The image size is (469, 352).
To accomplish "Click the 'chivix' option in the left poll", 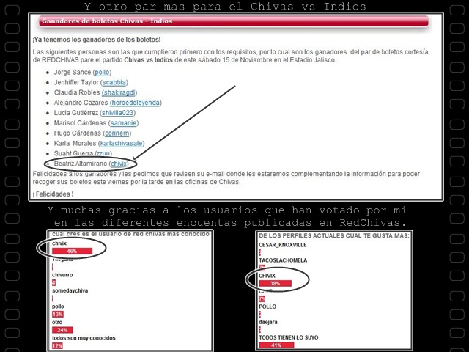I will 59,243.
